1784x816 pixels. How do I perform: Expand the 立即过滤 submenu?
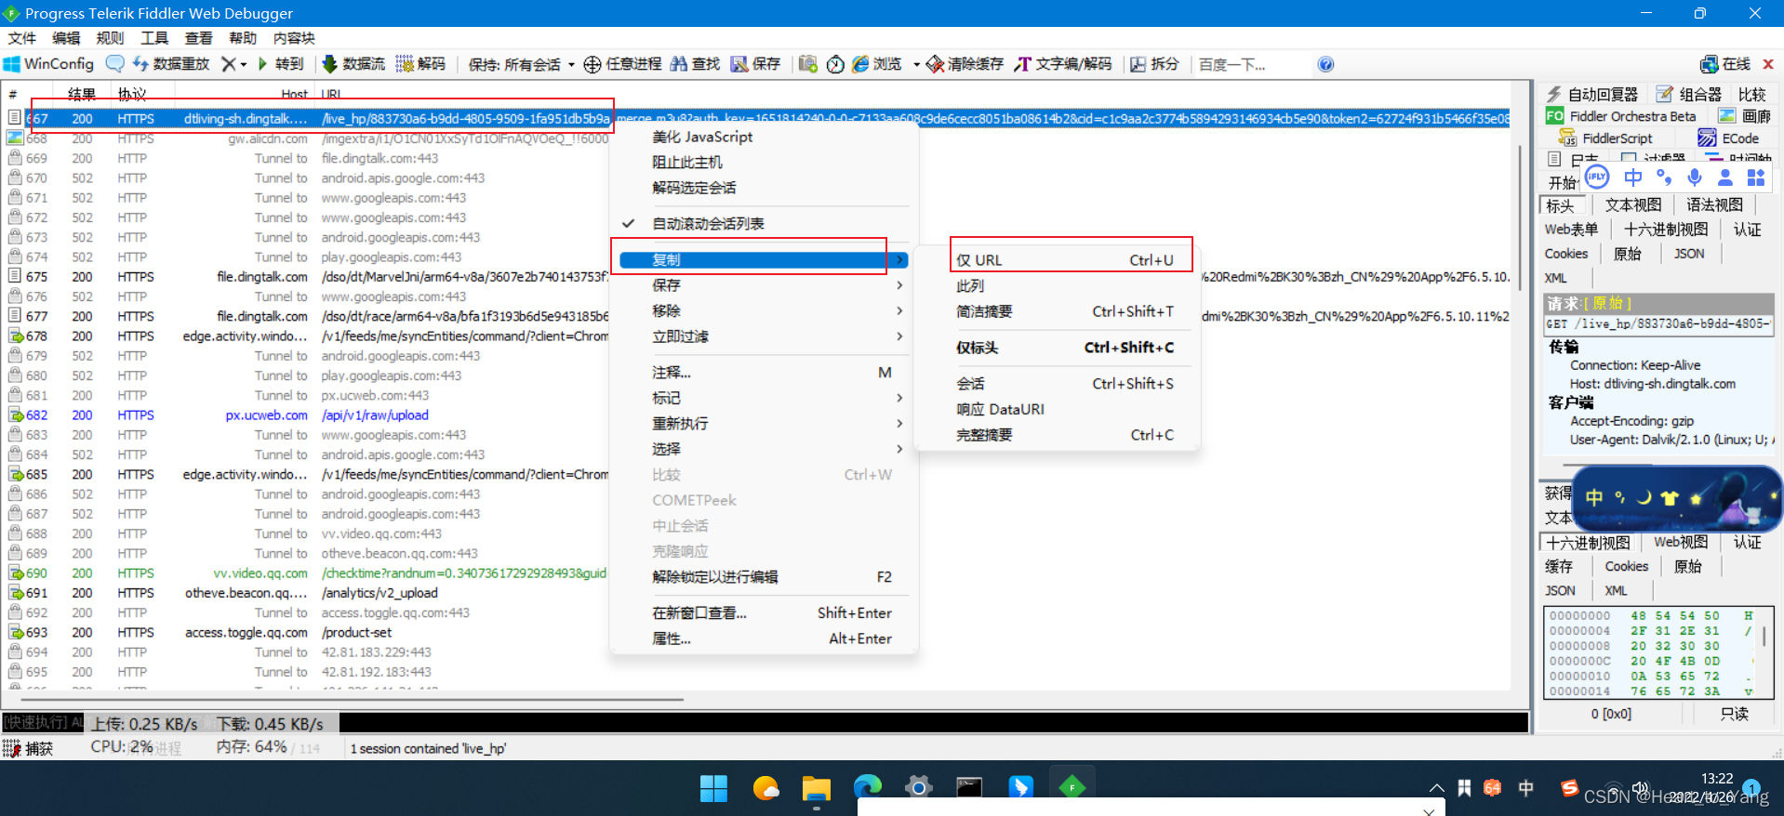point(763,336)
